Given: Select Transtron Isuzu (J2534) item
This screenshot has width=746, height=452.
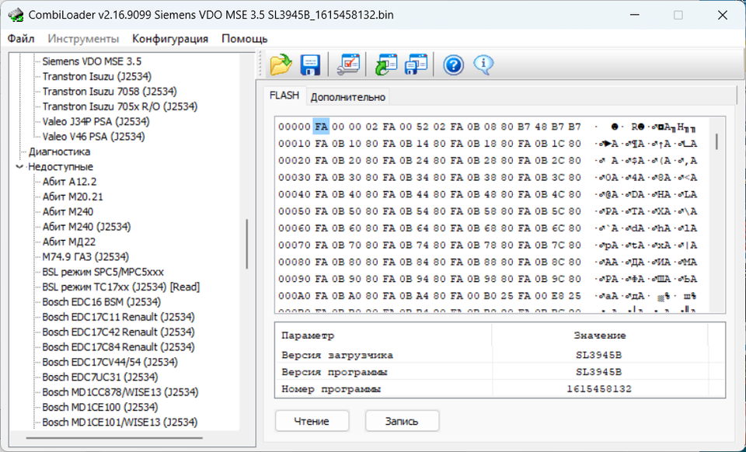Looking at the screenshot, I should [97, 77].
